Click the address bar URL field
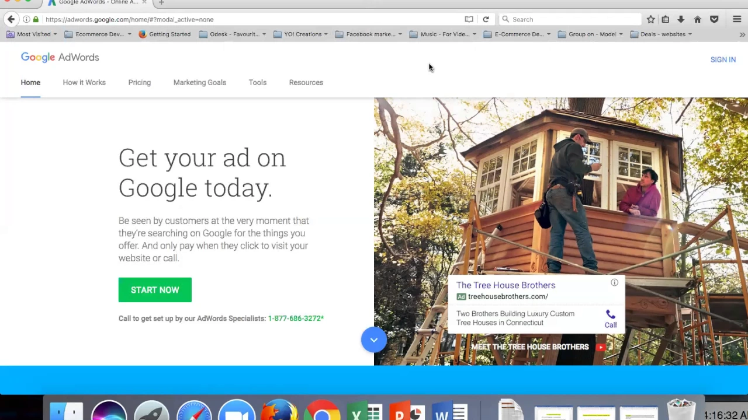The height and width of the screenshot is (420, 748). [x=251, y=19]
